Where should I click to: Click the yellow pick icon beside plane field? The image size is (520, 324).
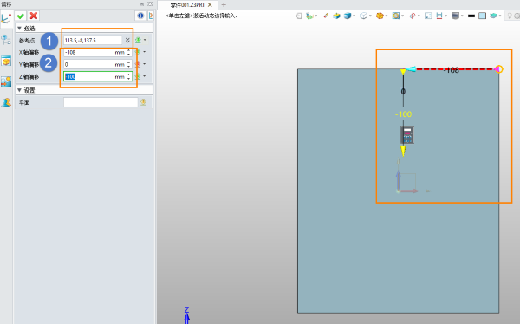point(143,102)
